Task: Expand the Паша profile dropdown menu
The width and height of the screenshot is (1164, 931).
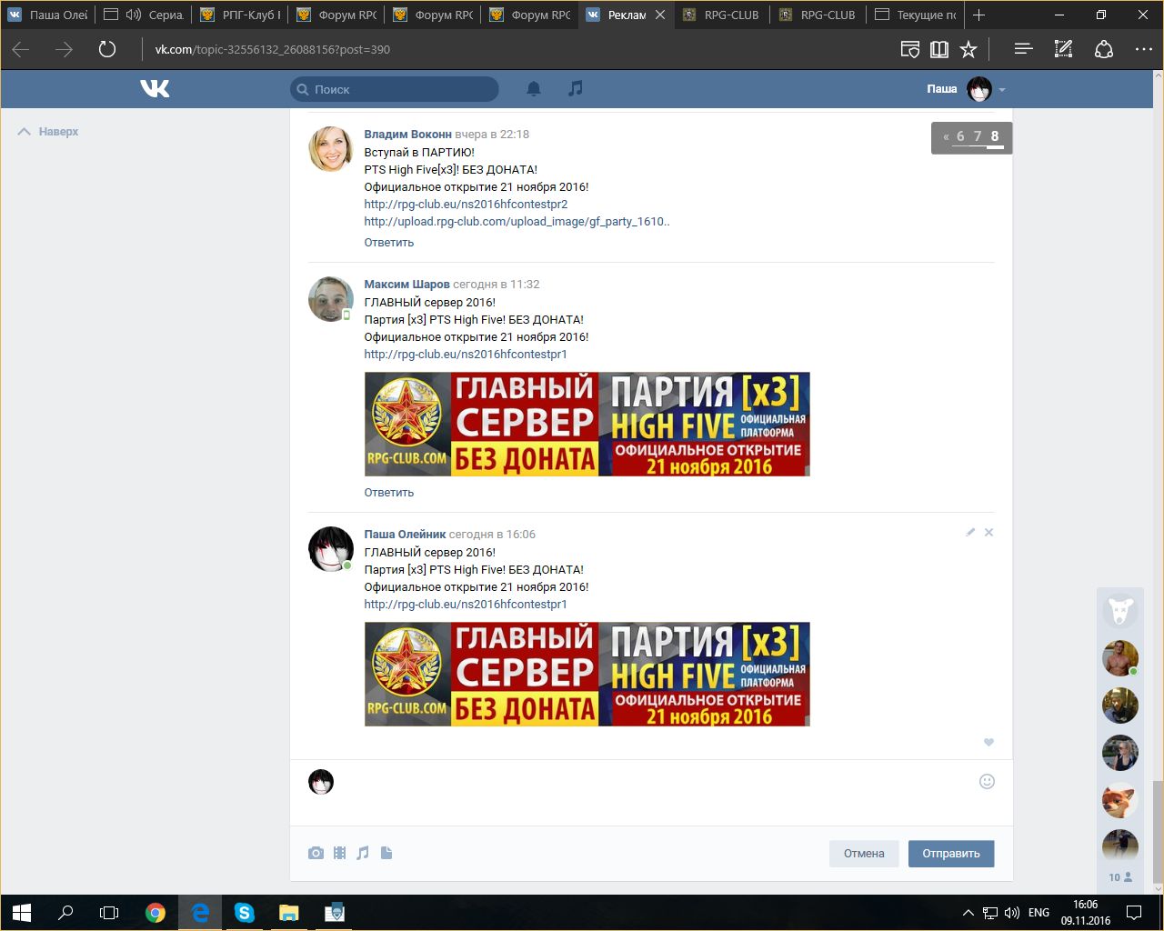Action: (x=1002, y=89)
